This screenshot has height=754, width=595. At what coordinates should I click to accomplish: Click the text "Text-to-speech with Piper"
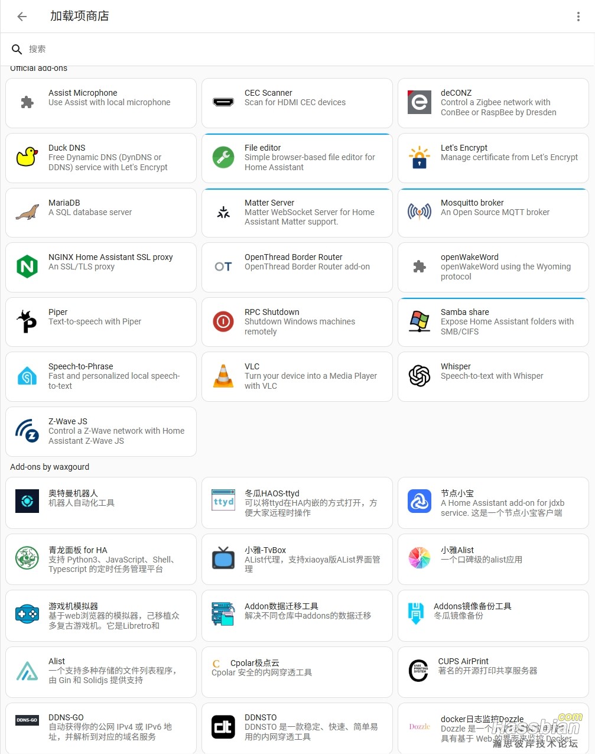[x=95, y=321]
